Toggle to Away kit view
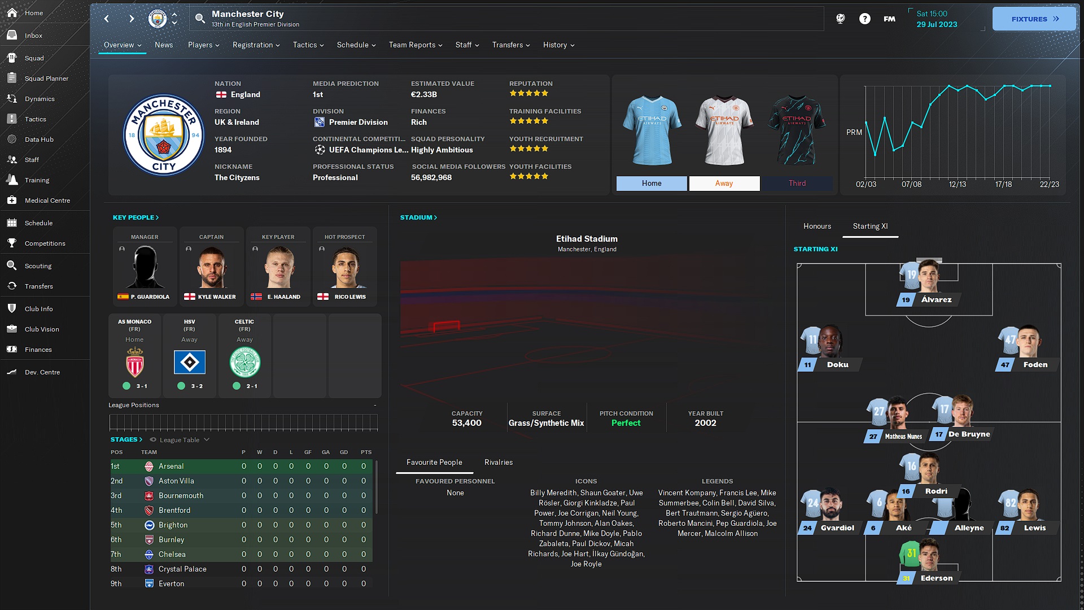Viewport: 1084px width, 610px height. click(723, 182)
